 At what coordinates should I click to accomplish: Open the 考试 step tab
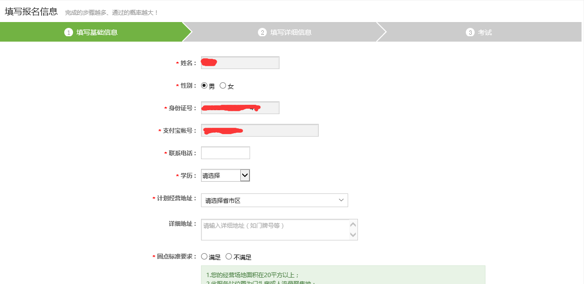click(x=485, y=32)
